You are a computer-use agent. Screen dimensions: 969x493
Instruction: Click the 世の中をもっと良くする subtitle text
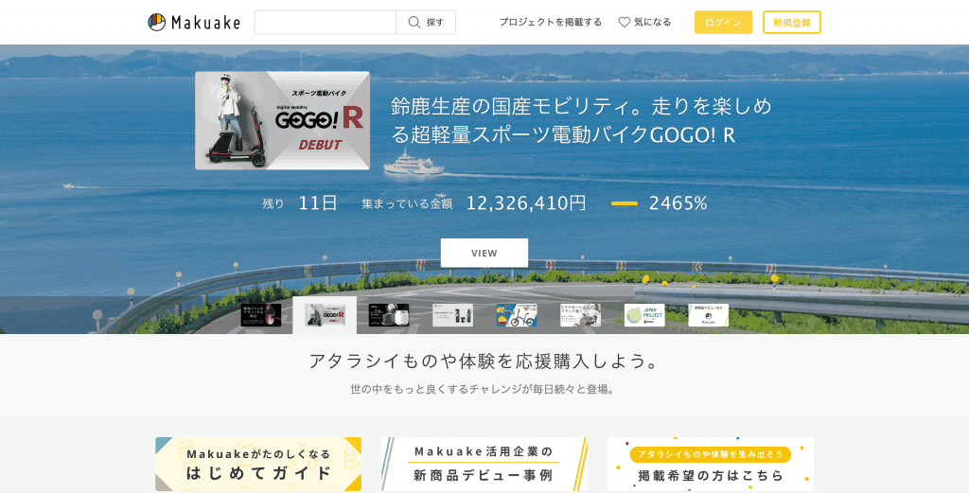[482, 390]
